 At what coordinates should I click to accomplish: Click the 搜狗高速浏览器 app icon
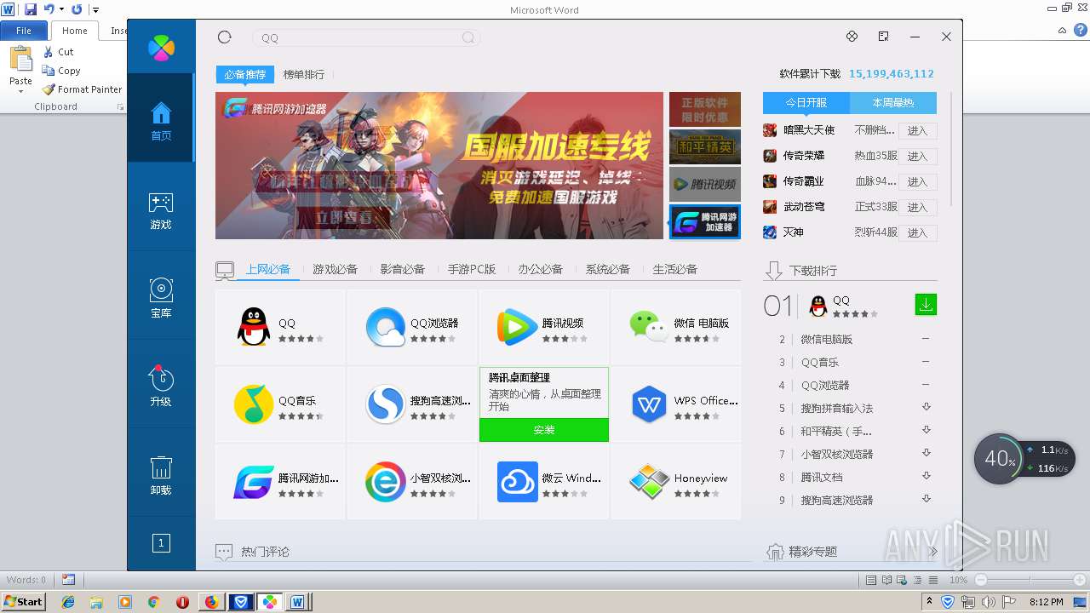[386, 404]
